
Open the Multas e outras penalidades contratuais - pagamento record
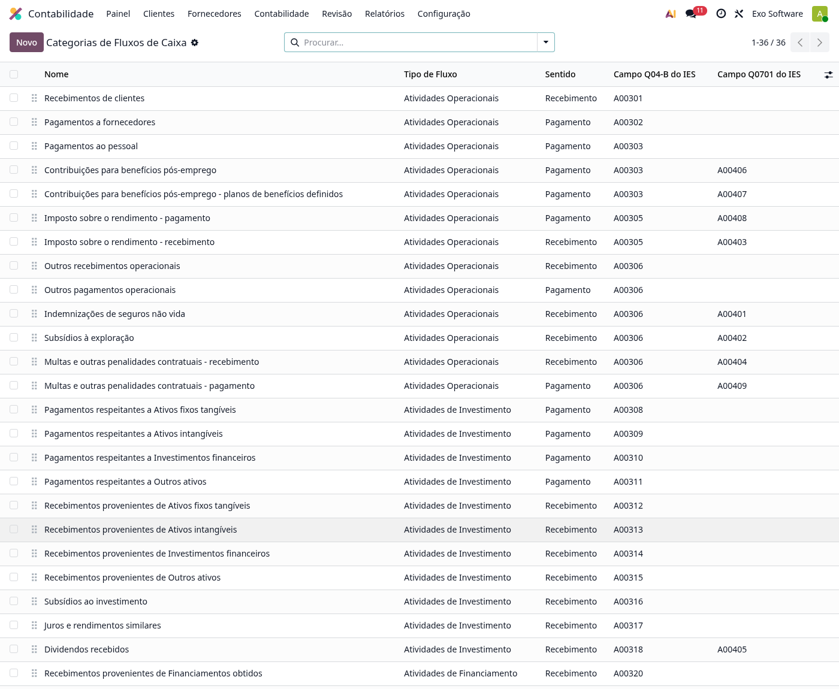(x=149, y=386)
